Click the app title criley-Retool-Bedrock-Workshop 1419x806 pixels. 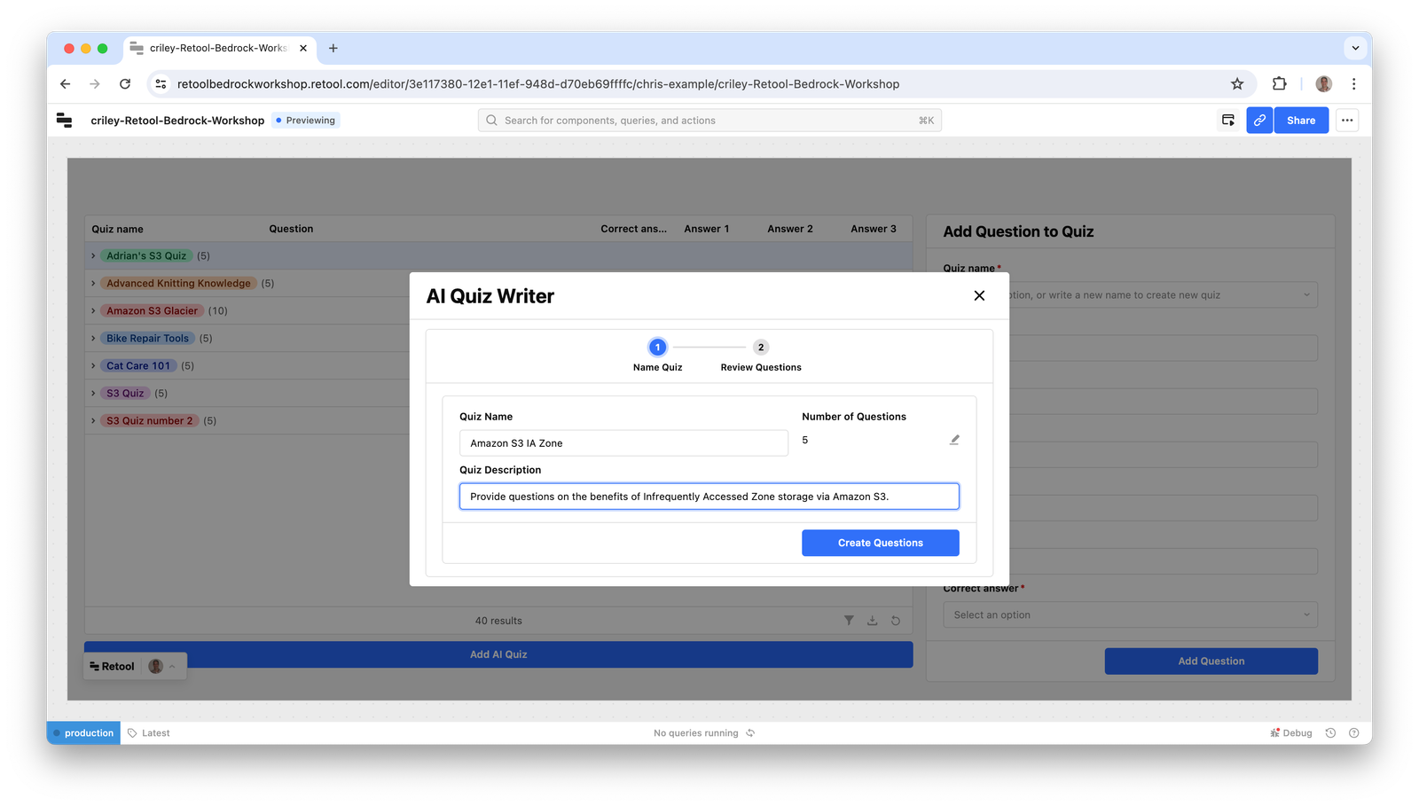177,121
